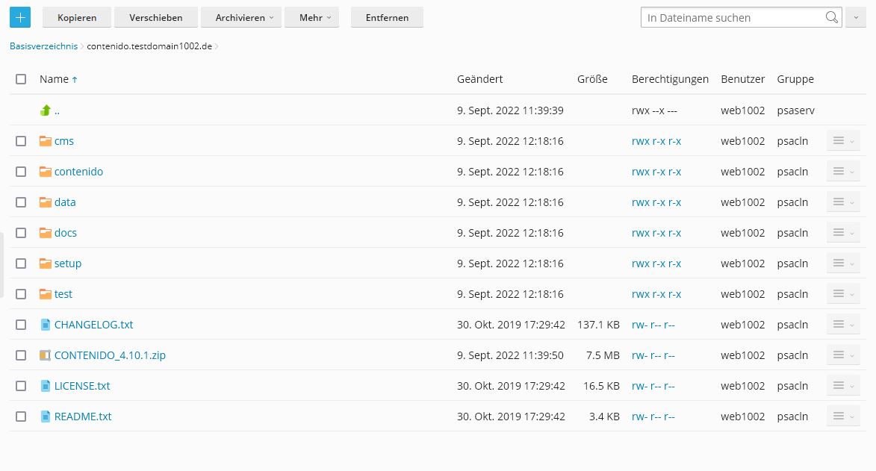This screenshot has height=471, width=876.
Task: Sort by Berechtigungen column header
Action: point(671,79)
